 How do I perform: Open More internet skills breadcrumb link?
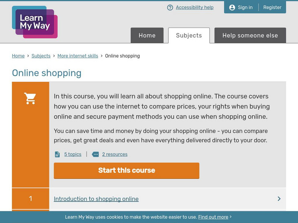[x=78, y=56]
